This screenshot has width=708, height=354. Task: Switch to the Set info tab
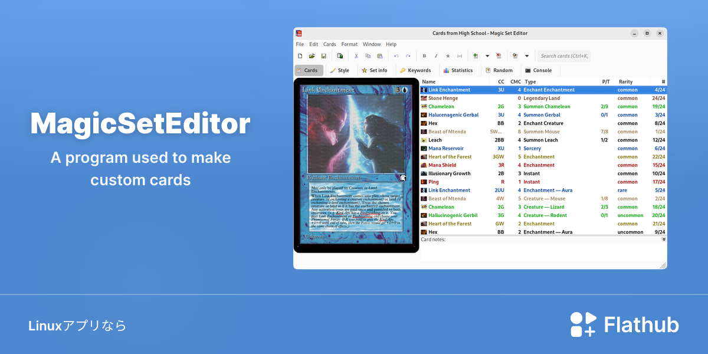pos(375,70)
